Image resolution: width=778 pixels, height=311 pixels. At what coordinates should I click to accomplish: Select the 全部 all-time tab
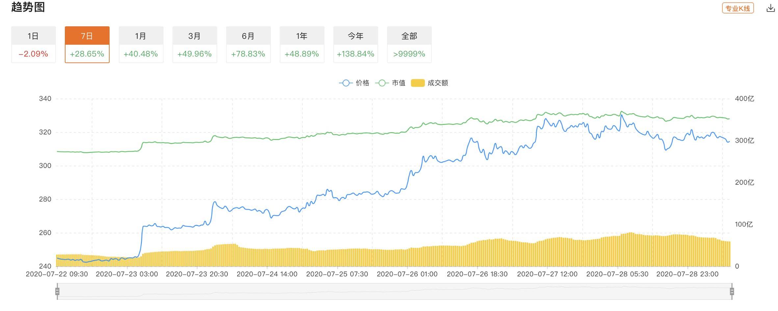click(x=409, y=44)
